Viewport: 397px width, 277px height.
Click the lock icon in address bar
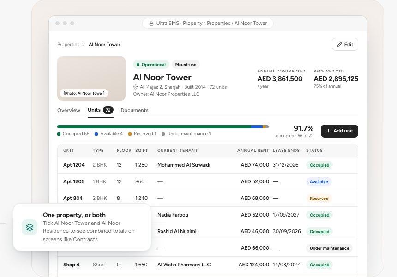click(x=151, y=24)
